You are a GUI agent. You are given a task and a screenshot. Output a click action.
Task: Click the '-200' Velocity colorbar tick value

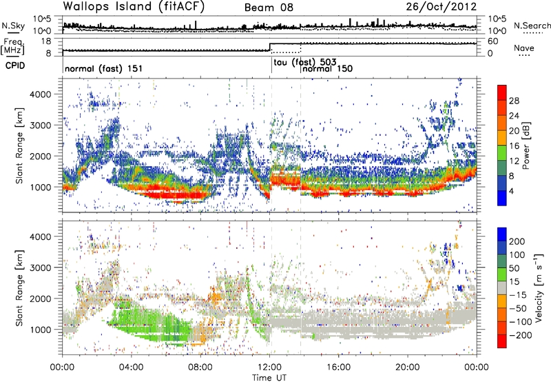pyautogui.click(x=520, y=335)
